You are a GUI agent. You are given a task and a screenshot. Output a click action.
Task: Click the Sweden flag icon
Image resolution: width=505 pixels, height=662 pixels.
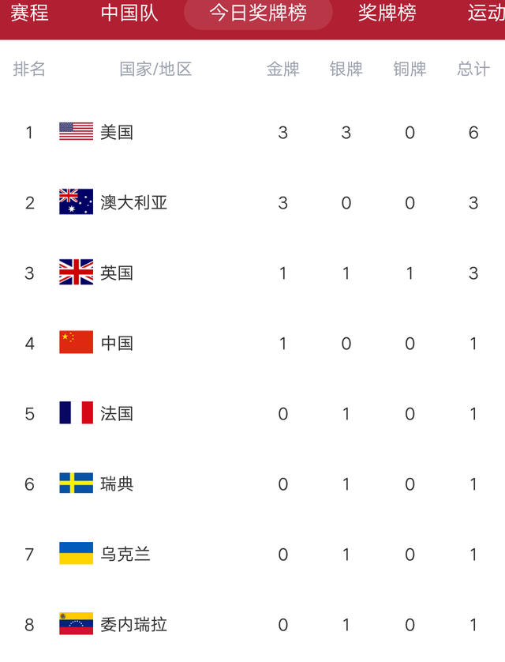76,483
